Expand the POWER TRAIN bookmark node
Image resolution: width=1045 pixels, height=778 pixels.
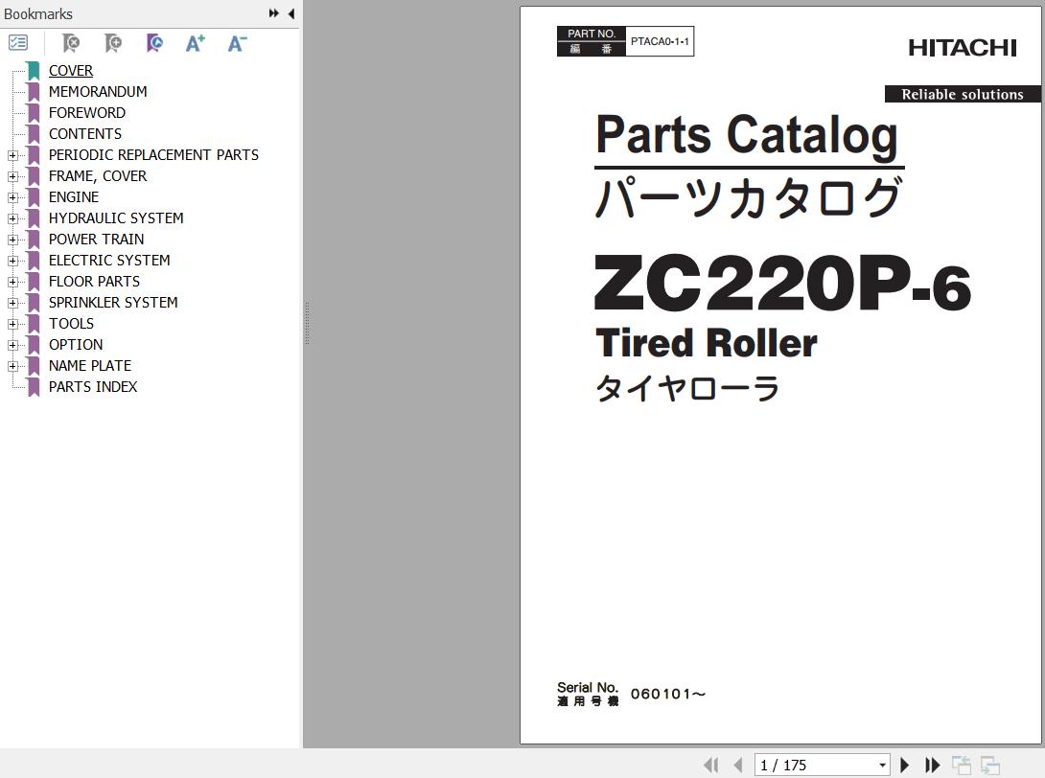12,240
